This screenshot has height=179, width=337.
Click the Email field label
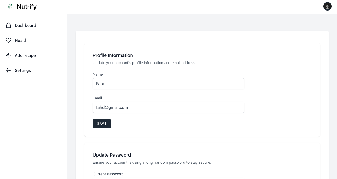(x=97, y=98)
